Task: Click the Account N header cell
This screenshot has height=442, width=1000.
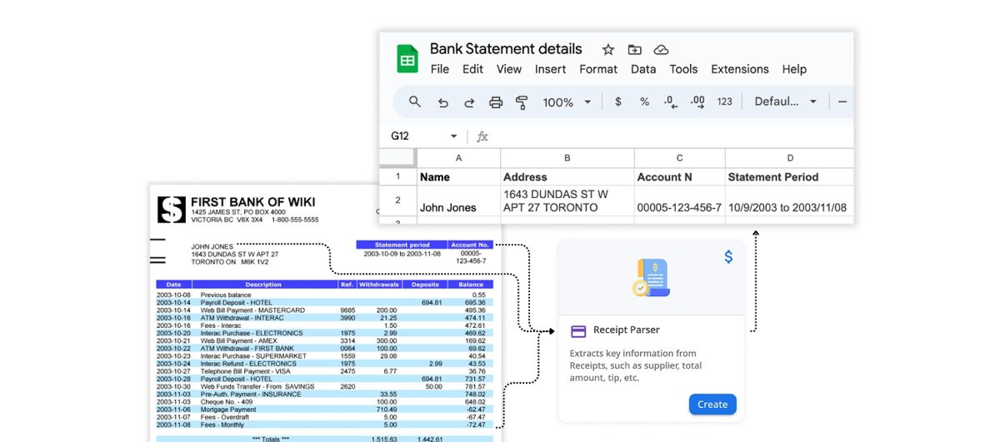Action: tap(680, 176)
